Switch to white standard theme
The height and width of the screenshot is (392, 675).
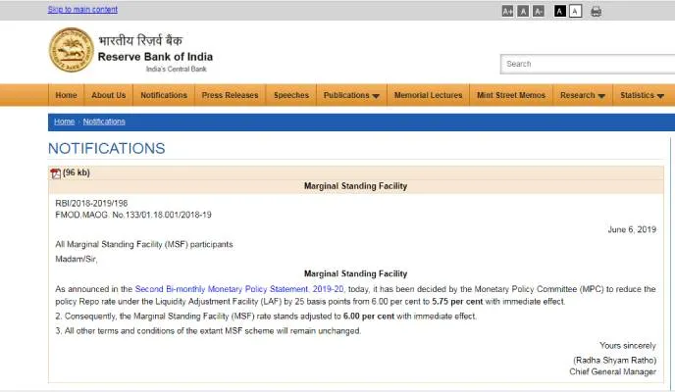pos(576,11)
